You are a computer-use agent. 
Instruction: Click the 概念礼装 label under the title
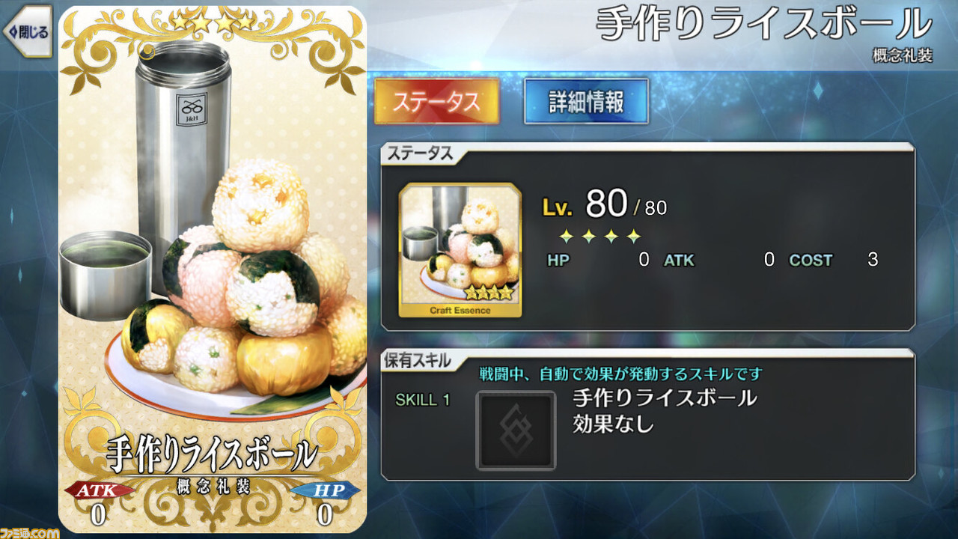pos(903,56)
